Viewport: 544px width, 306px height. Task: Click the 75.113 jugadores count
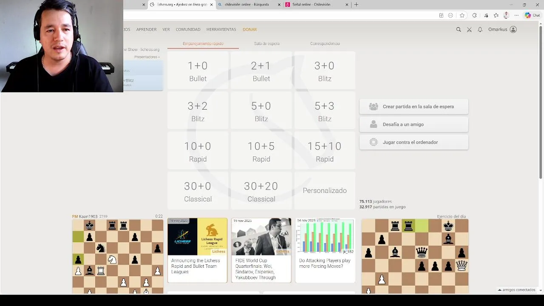375,201
